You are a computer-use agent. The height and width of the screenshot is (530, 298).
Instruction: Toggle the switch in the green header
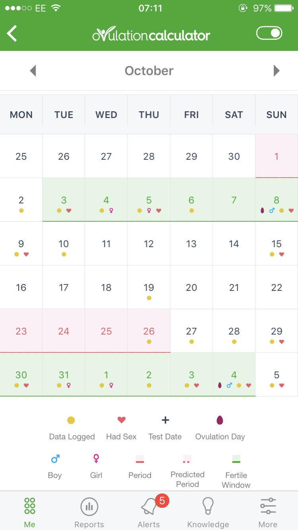point(269,33)
